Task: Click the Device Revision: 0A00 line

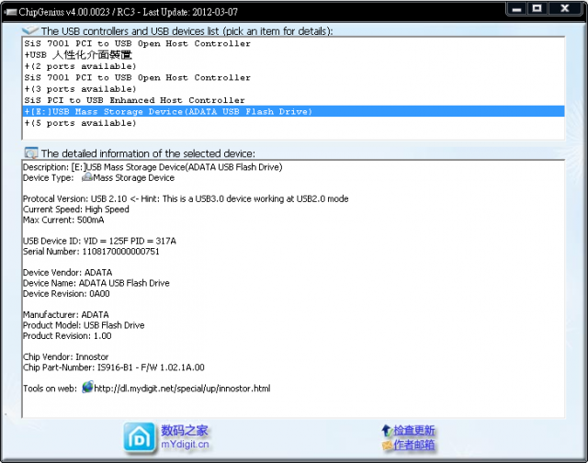Action: tap(66, 294)
